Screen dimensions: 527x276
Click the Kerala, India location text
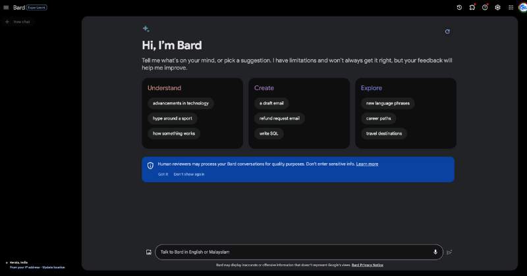[x=19, y=263]
